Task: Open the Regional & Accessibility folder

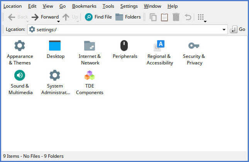Action: (159, 52)
